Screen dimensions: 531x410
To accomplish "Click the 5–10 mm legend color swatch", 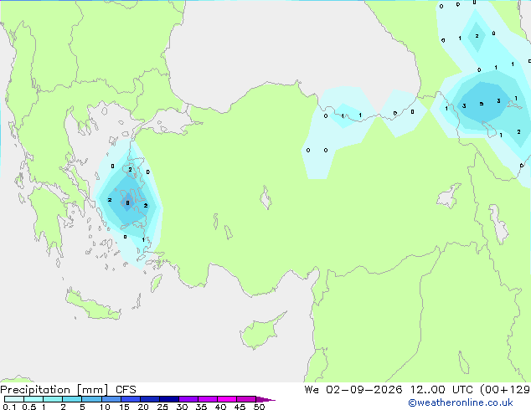I will [x=91, y=399].
